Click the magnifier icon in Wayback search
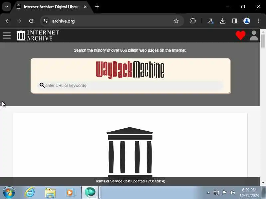The height and width of the screenshot is (199, 266). pyautogui.click(x=42, y=85)
